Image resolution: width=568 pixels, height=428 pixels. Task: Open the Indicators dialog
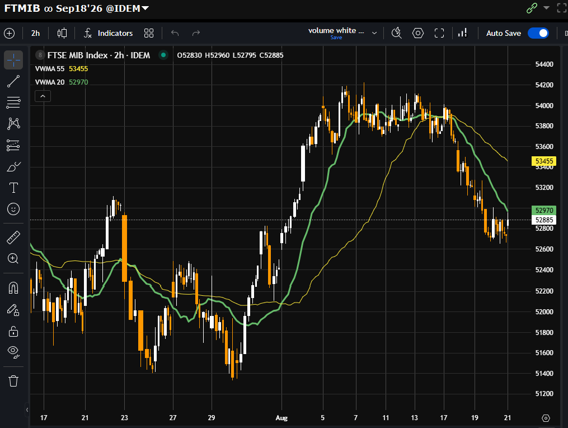pyautogui.click(x=109, y=33)
